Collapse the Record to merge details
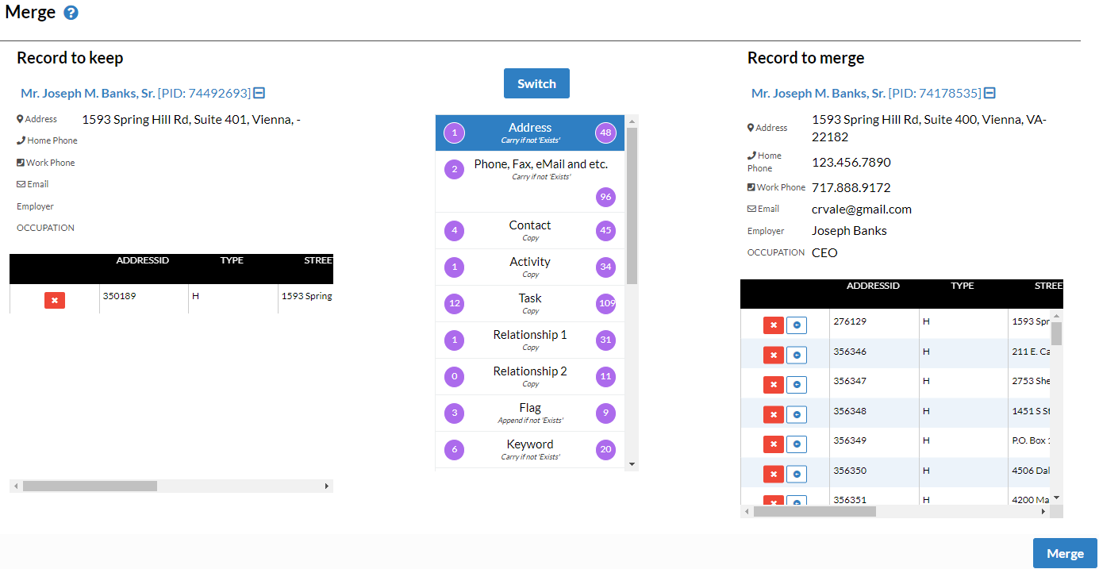This screenshot has height=569, width=1099. (989, 94)
